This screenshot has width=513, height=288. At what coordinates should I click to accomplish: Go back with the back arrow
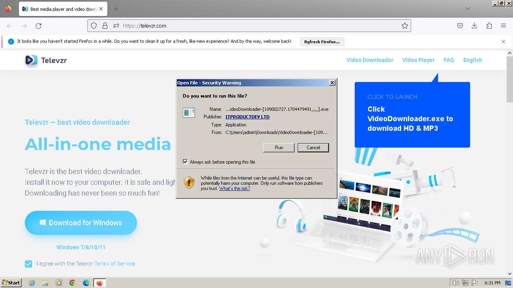[10, 26]
